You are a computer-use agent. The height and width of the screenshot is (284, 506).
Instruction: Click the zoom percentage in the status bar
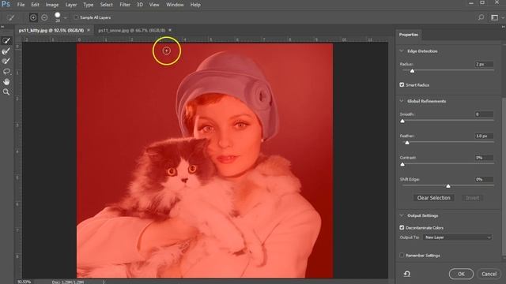point(24,282)
